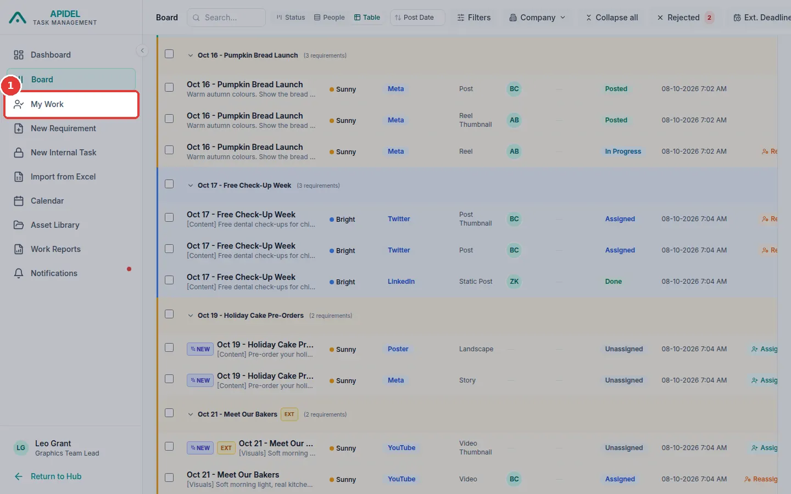Open the Company dropdown
Viewport: 791px width, 494px height.
[x=537, y=18]
